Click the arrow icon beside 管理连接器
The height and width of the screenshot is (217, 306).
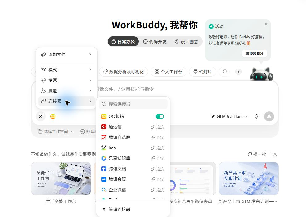[x=104, y=209]
